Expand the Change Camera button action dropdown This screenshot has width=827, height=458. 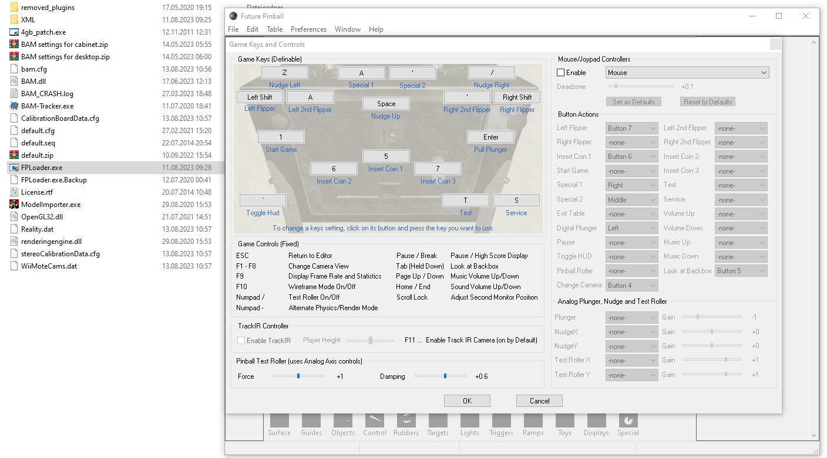click(631, 286)
